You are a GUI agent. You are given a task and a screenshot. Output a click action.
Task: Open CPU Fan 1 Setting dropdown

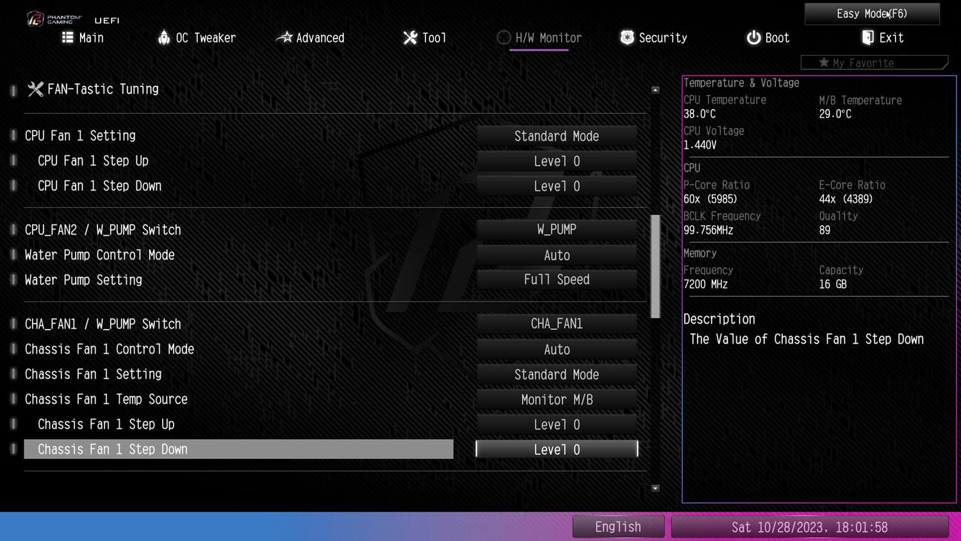tap(556, 136)
